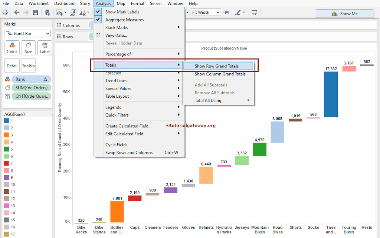Click the Tooltip button in the Marks card
This screenshot has width=380, height=238.
point(28,66)
